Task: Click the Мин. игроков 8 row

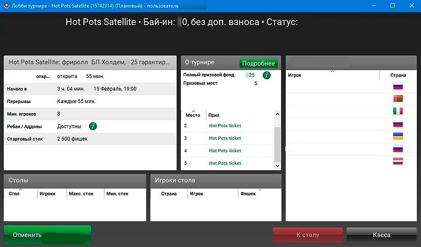Action: (90, 114)
